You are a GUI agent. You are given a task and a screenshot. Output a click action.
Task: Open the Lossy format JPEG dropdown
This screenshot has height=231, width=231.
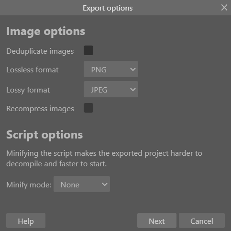point(111,89)
